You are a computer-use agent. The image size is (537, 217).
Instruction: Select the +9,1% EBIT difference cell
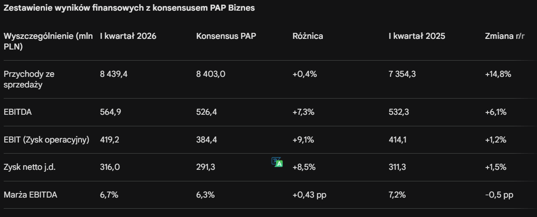tap(303, 140)
